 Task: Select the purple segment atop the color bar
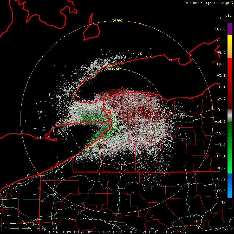[x=230, y=29]
